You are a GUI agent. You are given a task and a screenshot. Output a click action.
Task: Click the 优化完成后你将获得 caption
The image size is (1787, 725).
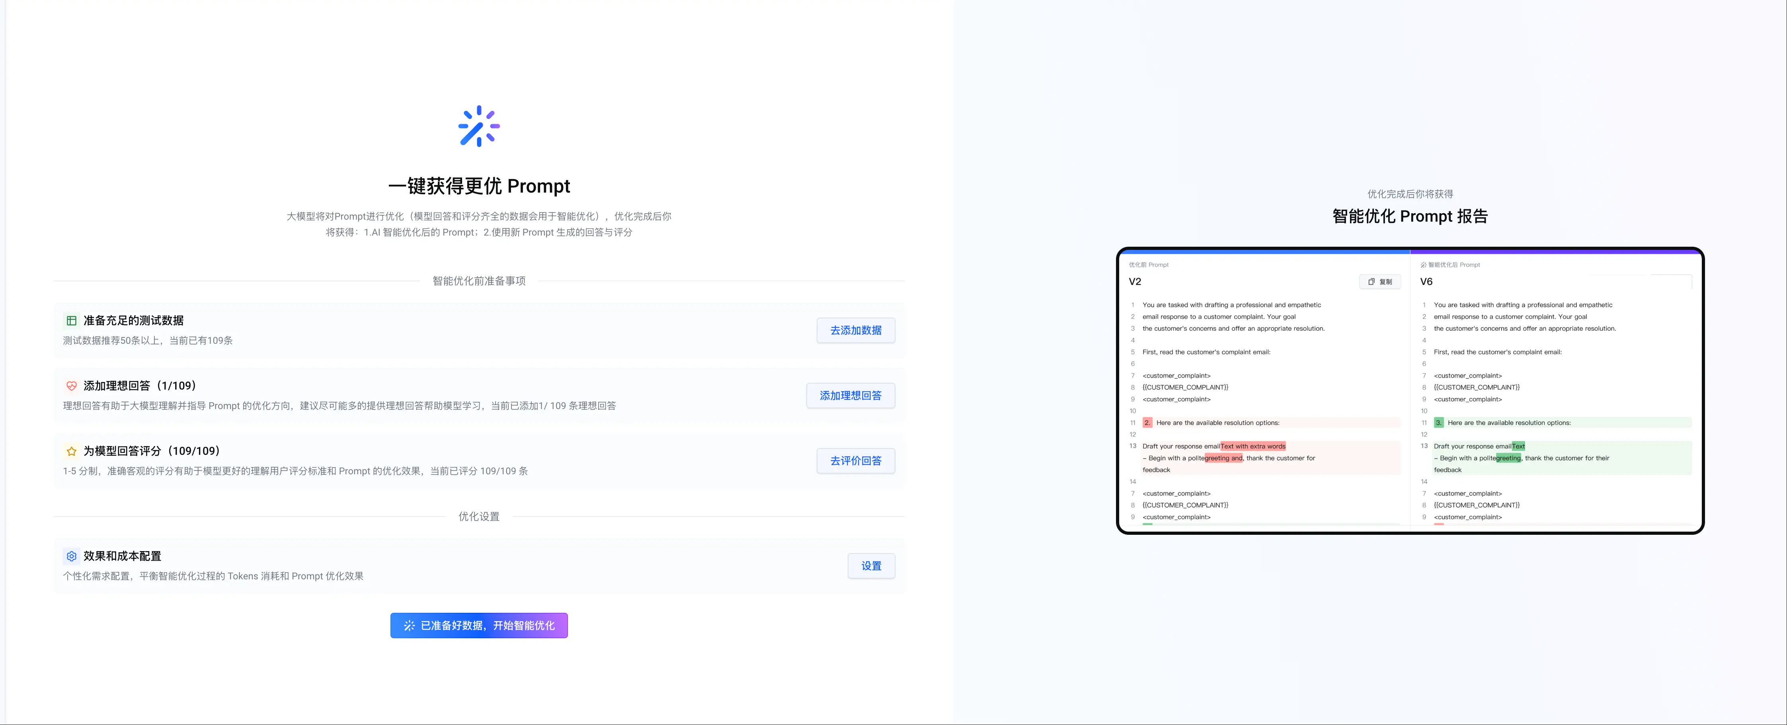[1410, 194]
